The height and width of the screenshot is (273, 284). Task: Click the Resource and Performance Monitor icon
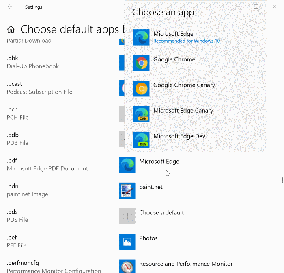coord(127,266)
